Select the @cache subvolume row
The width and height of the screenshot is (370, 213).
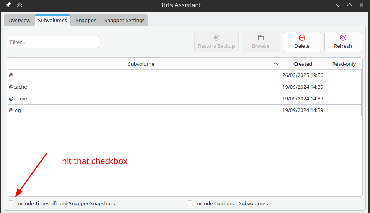tap(184, 87)
